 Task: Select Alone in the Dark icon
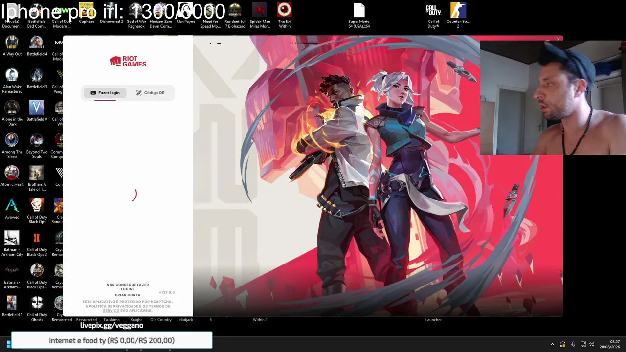coord(12,113)
